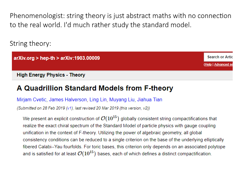The height and width of the screenshot is (169, 244).
Task: Select the arXiv:1903.00009 identifier in the breadcrumb
Action: 80,58
